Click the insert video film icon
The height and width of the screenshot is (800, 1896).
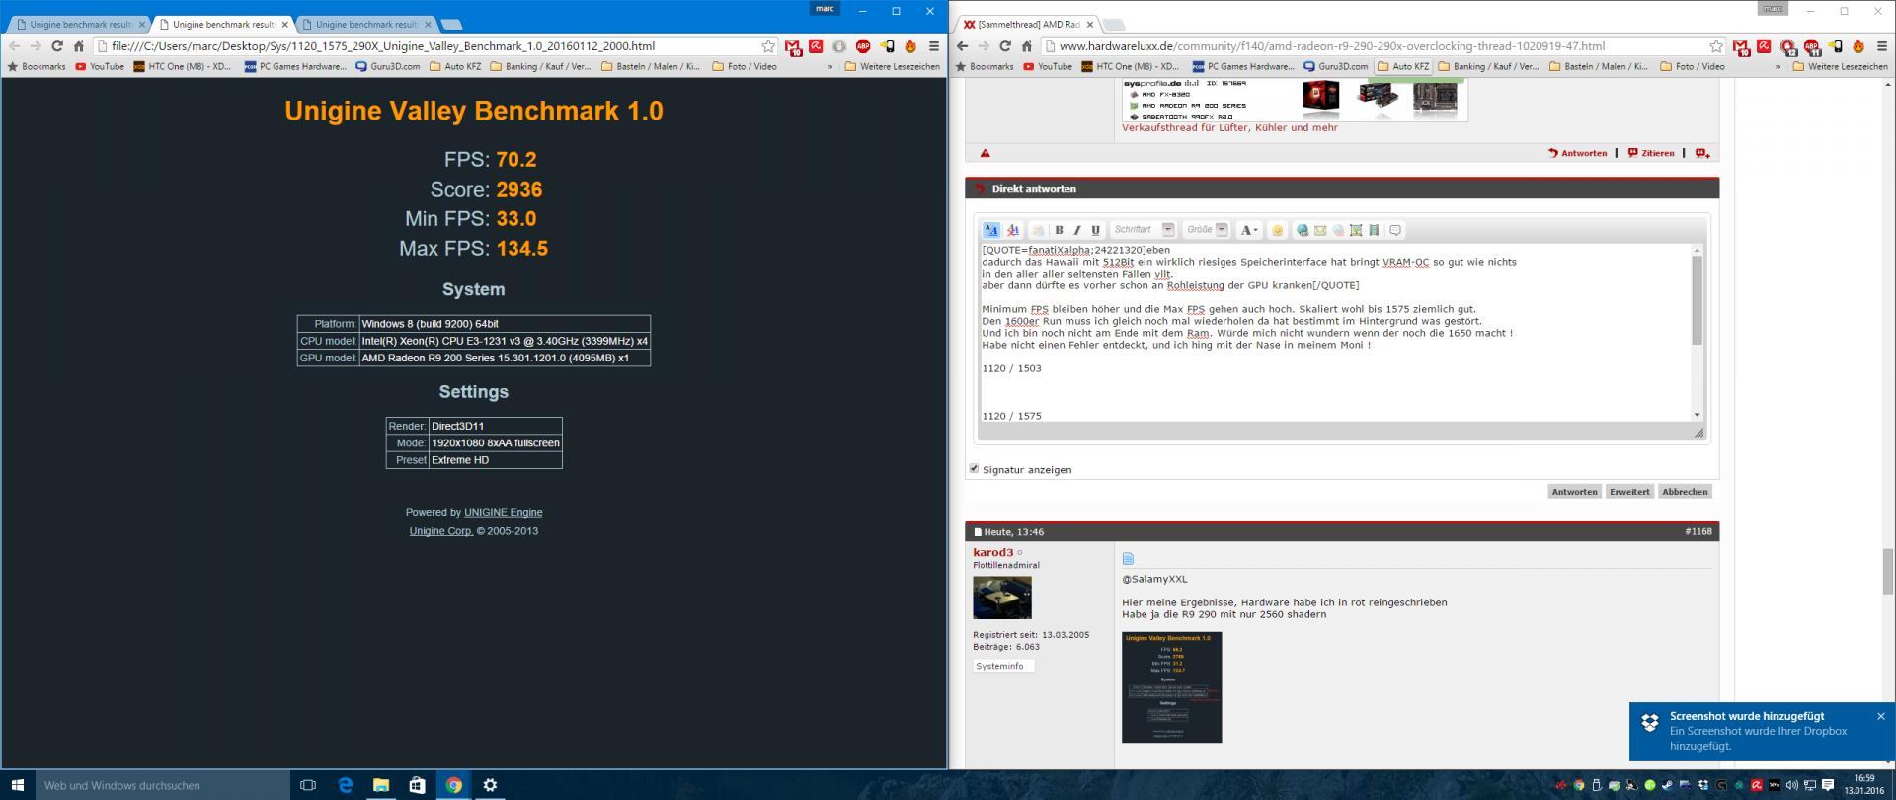pos(1374,230)
